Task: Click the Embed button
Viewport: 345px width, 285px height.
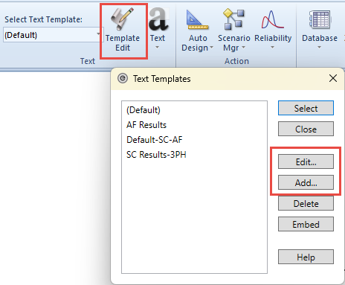Action: (306, 224)
